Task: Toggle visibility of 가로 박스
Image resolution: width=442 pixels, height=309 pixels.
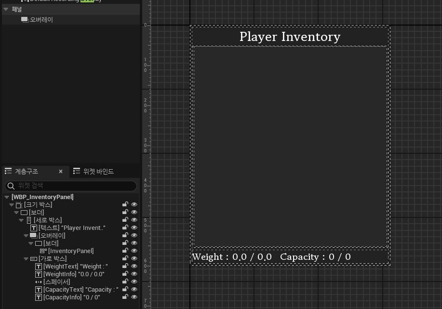Action: coord(134,258)
